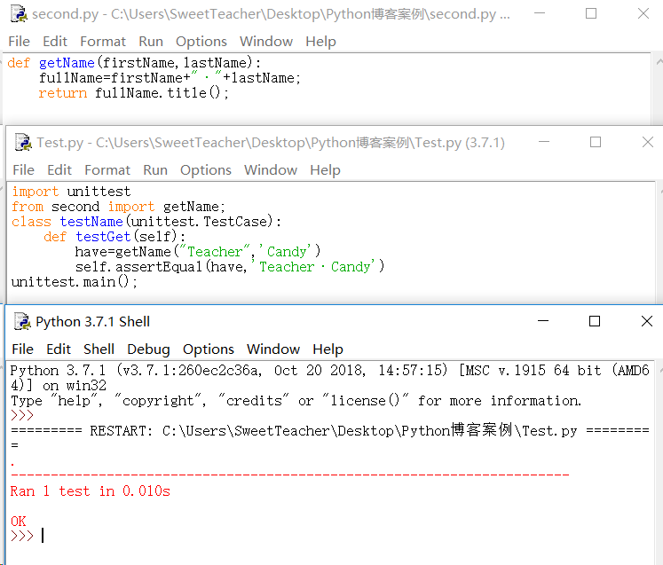663x565 pixels.
Task: Click 'Ran 1 test in 0.010s' output
Action: 90,491
